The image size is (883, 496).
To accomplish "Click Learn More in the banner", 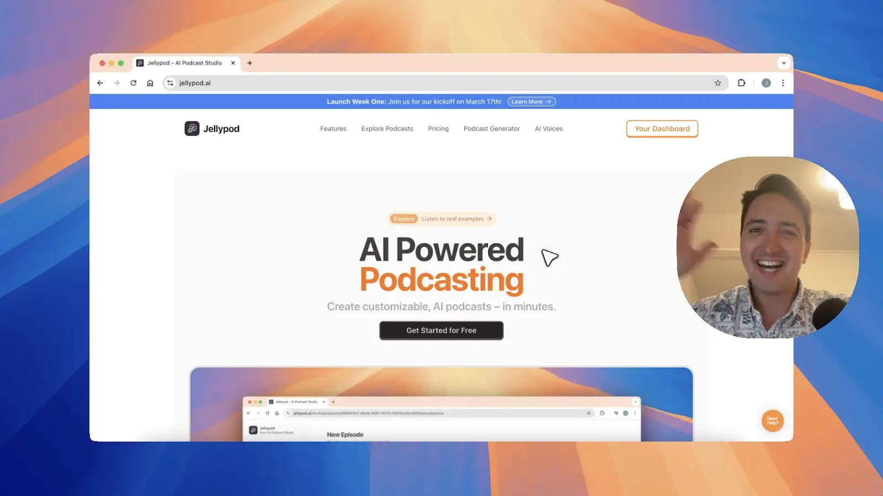I will (531, 101).
